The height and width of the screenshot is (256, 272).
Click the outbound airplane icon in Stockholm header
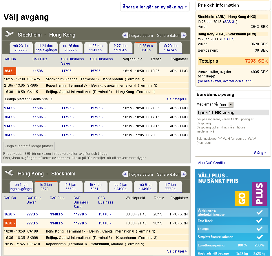9,34
